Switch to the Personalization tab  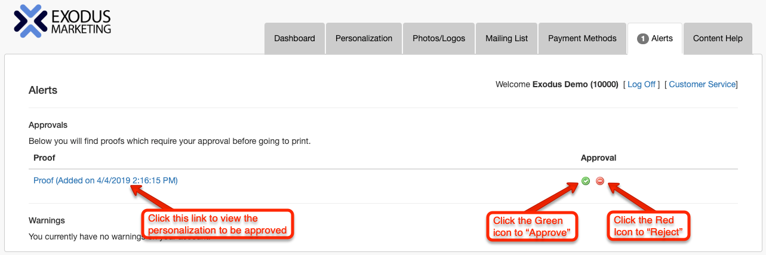coord(364,38)
